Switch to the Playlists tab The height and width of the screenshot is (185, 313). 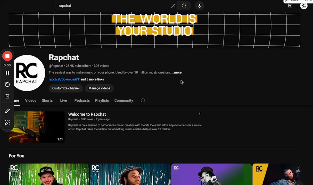coord(102,100)
